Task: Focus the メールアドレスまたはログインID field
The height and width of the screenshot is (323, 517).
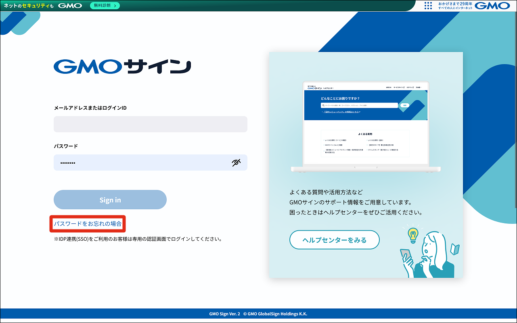Action: (150, 124)
